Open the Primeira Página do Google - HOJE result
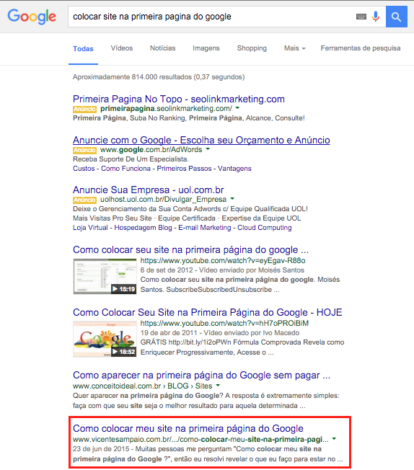Screen dimensions: 414x470 coord(208,312)
